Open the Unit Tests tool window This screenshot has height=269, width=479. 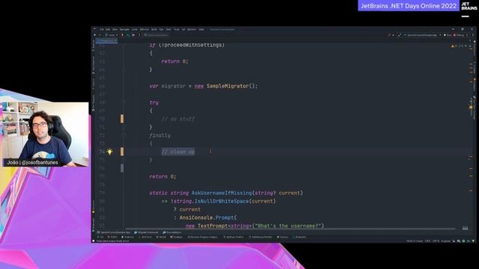145,237
